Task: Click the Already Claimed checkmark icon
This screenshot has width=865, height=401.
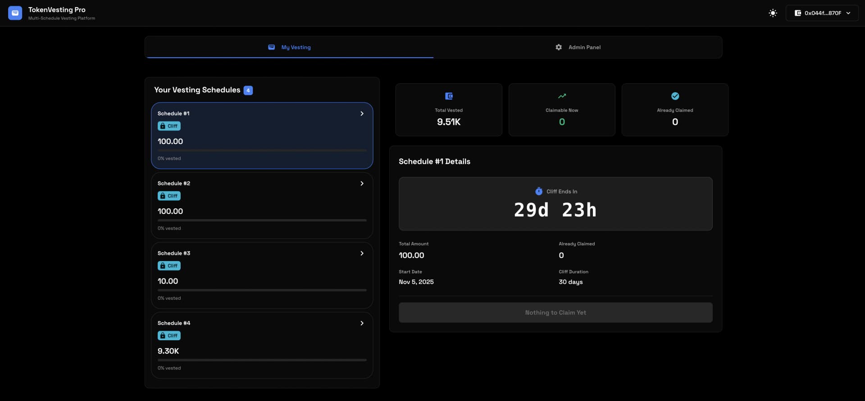Action: [x=675, y=96]
